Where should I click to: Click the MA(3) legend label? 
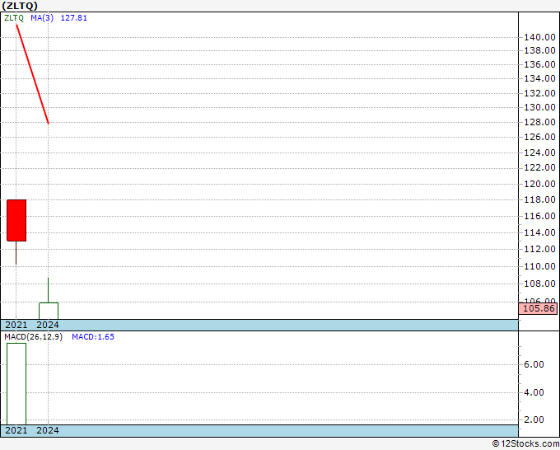coord(42,18)
